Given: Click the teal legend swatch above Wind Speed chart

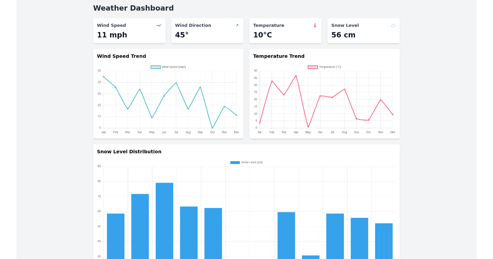Looking at the screenshot, I should click(155, 67).
